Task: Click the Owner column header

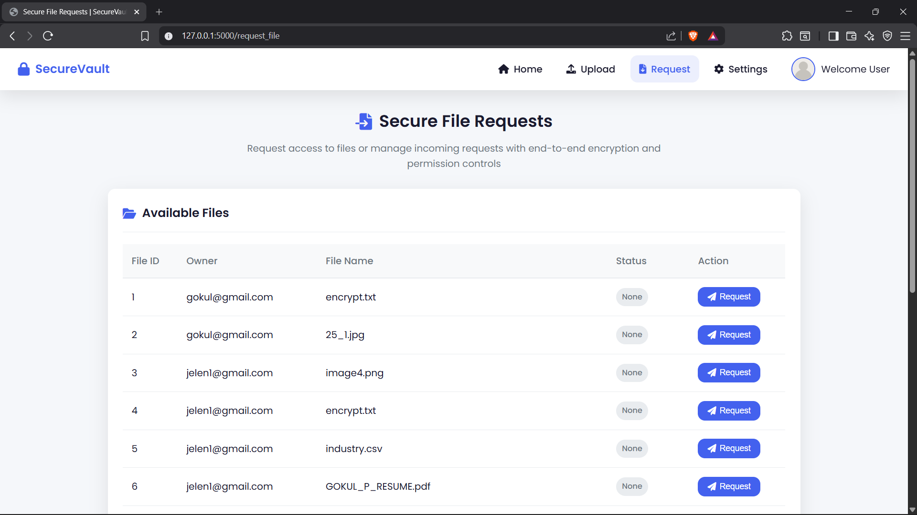Action: [x=202, y=261]
